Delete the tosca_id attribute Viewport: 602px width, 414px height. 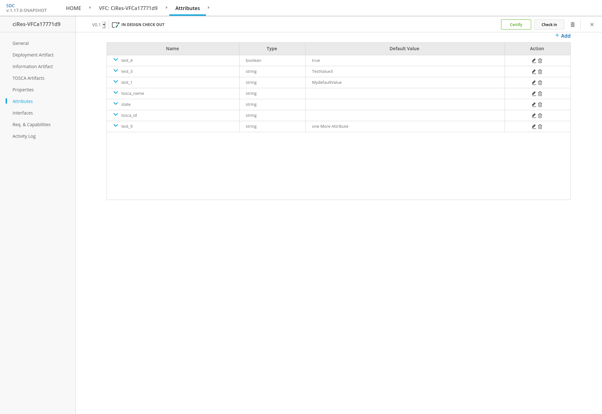click(540, 116)
